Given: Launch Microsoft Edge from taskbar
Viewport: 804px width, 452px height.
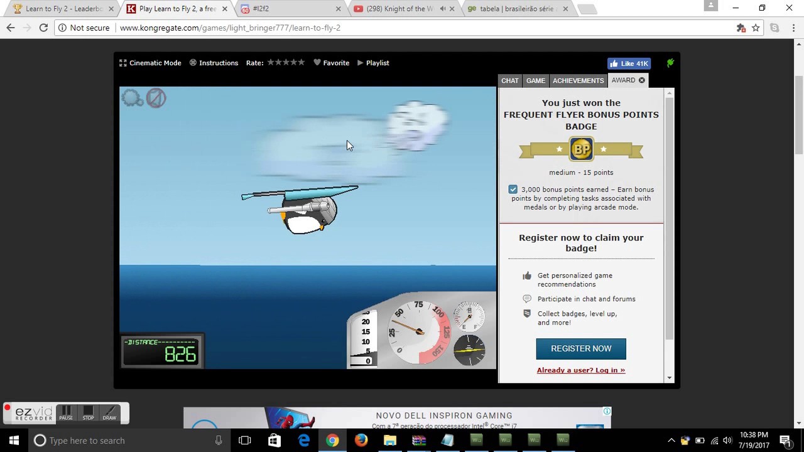Looking at the screenshot, I should (x=303, y=440).
